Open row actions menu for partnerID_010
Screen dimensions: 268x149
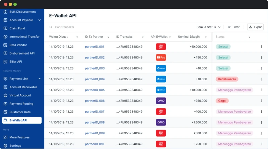261,144
